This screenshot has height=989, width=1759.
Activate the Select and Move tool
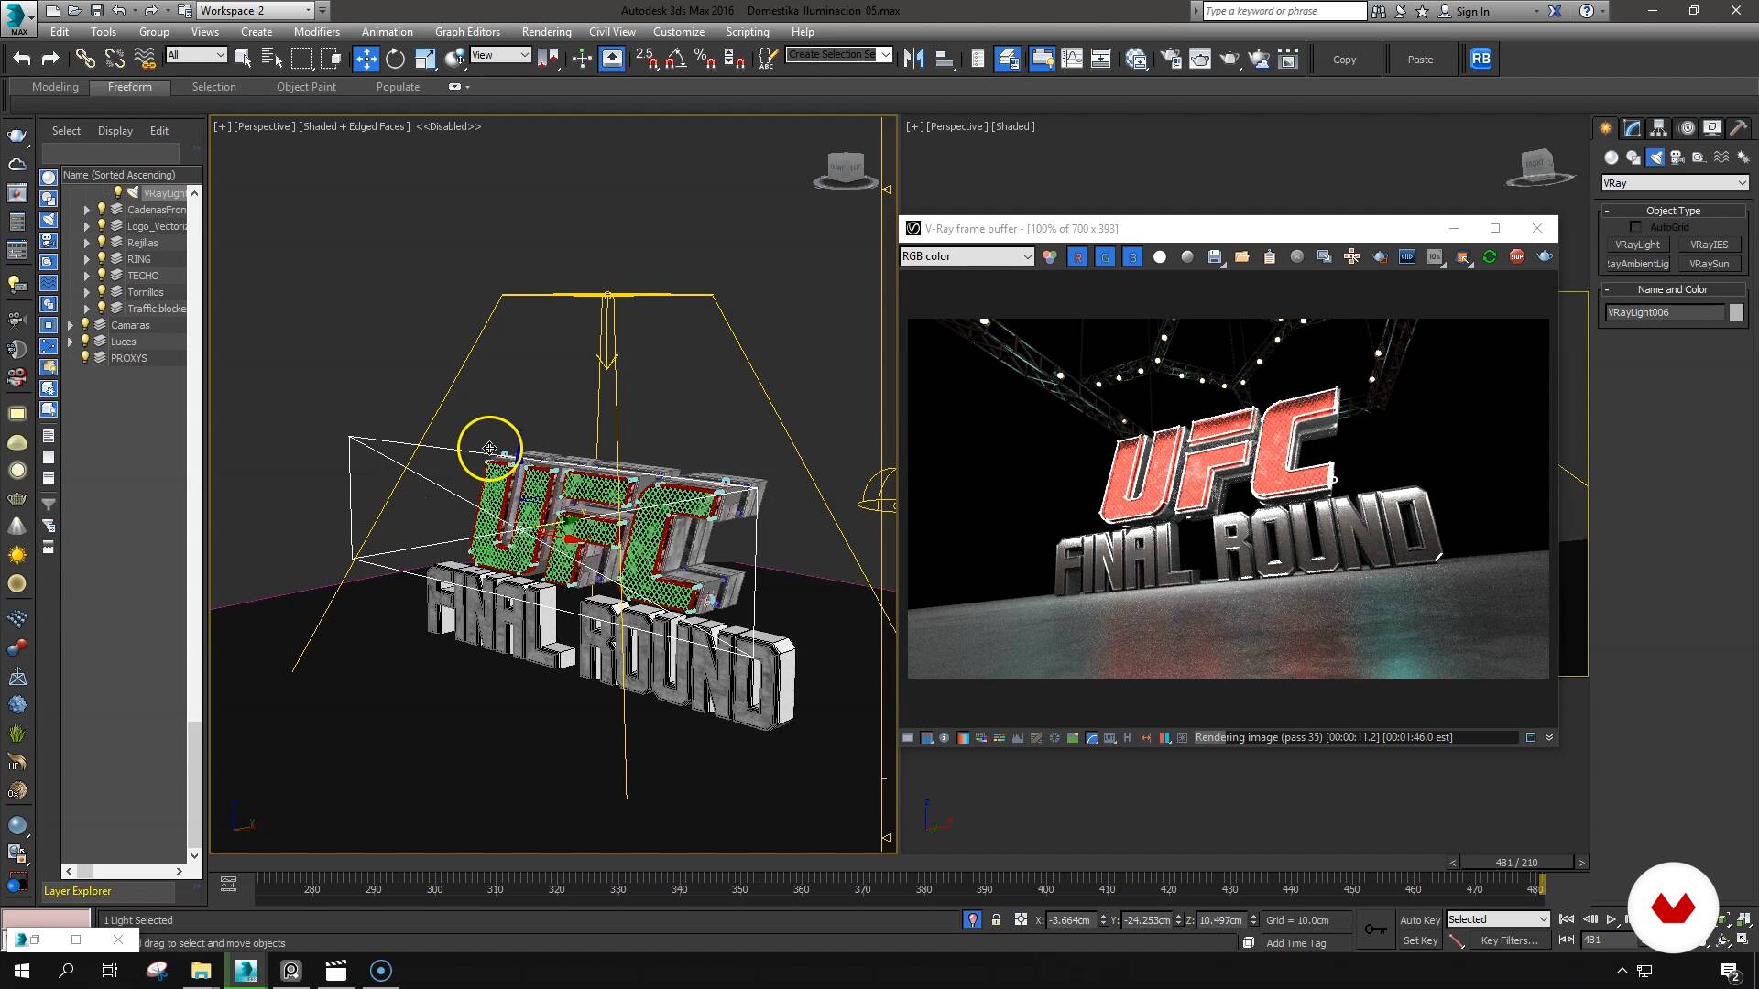[366, 59]
